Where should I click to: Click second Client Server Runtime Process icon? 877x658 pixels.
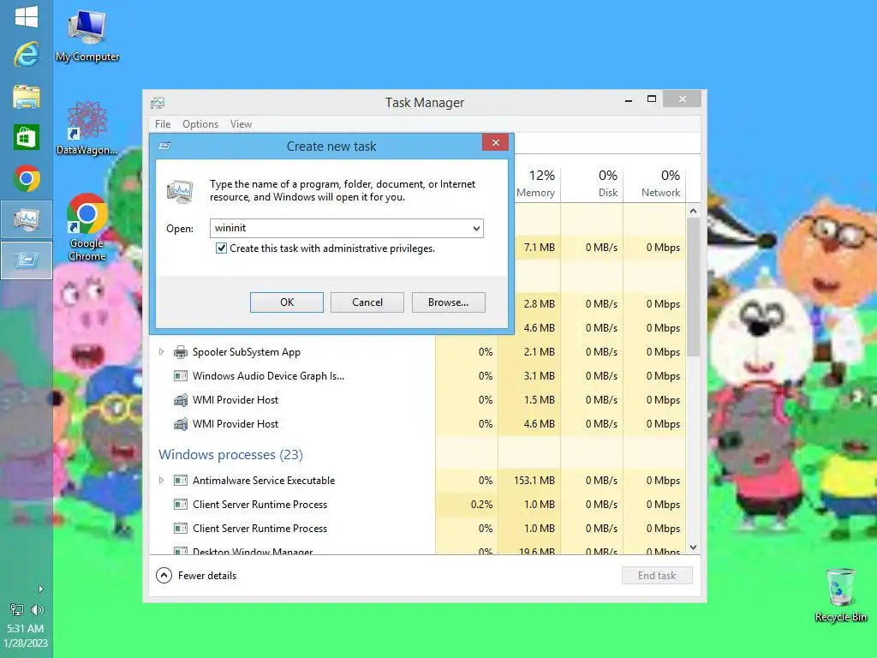pos(180,529)
